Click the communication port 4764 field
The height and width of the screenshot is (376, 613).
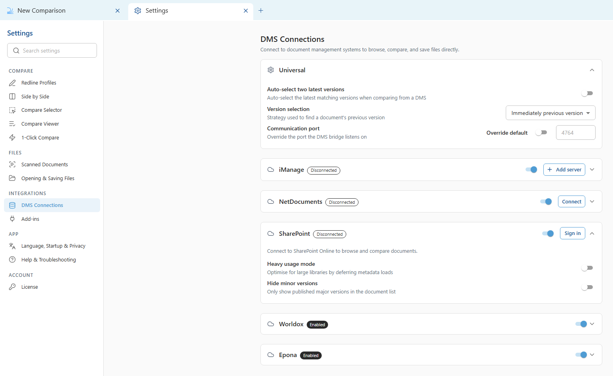(x=575, y=133)
